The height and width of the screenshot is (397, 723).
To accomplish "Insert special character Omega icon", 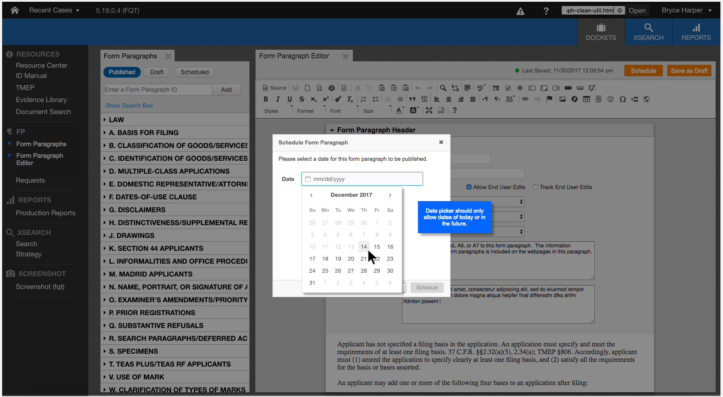I will point(623,99).
